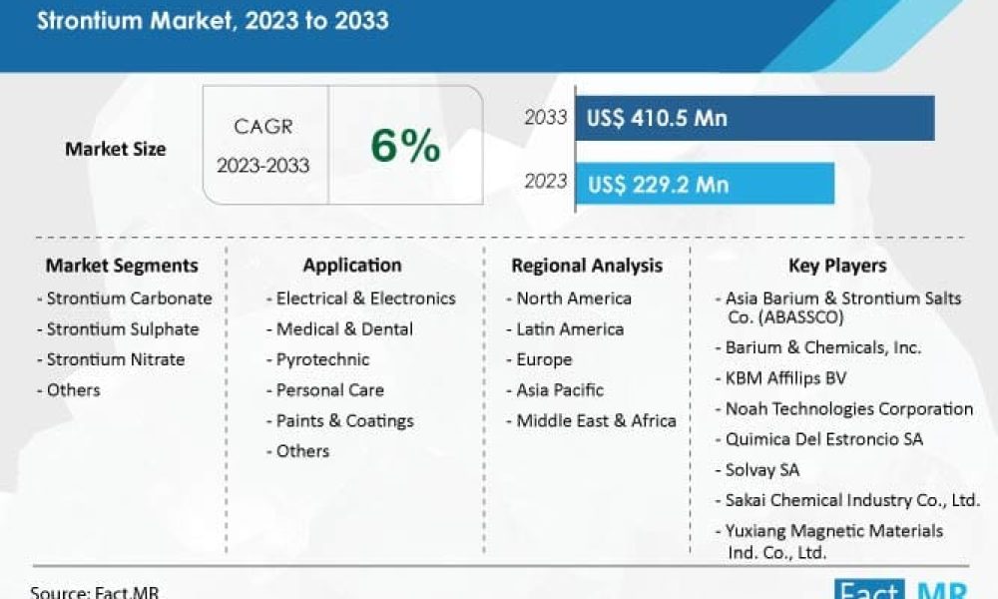Click the 'Source: Fact.MR' attribution

[x=94, y=591]
